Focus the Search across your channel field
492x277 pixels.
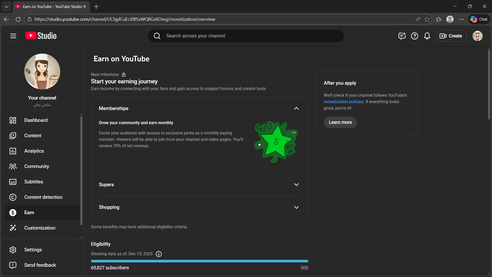tap(252, 36)
